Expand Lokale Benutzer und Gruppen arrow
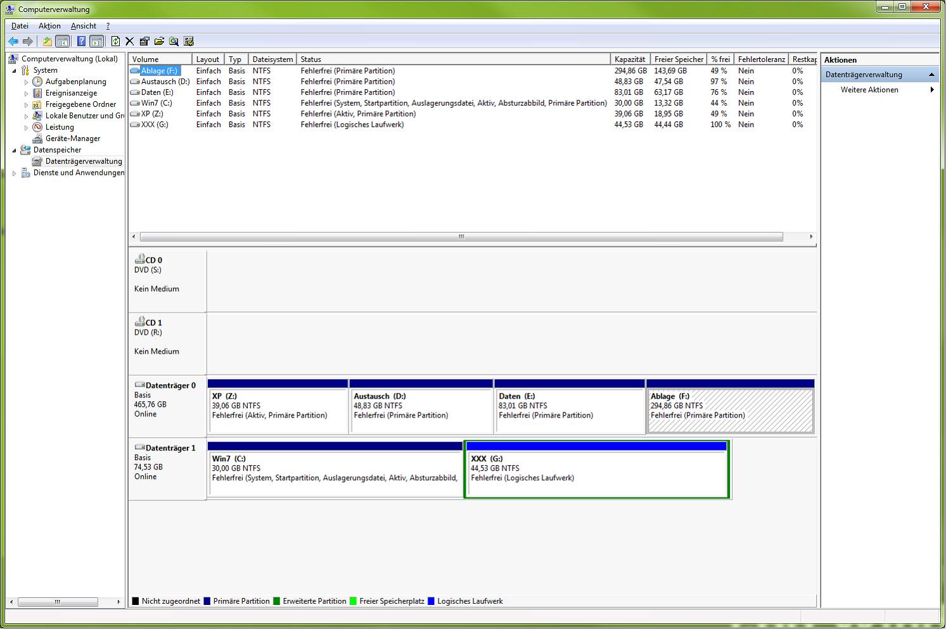This screenshot has width=946, height=629. (x=26, y=116)
